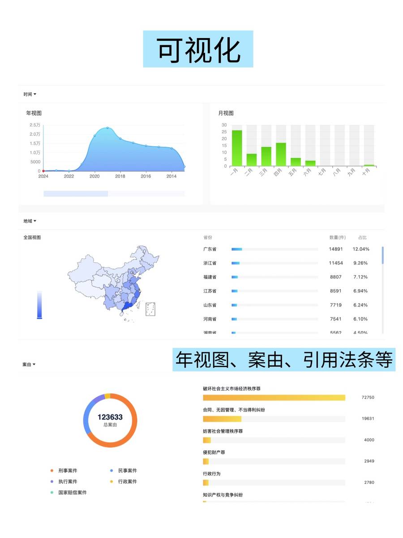Click the range slider below the 年视图 chart

76,193
